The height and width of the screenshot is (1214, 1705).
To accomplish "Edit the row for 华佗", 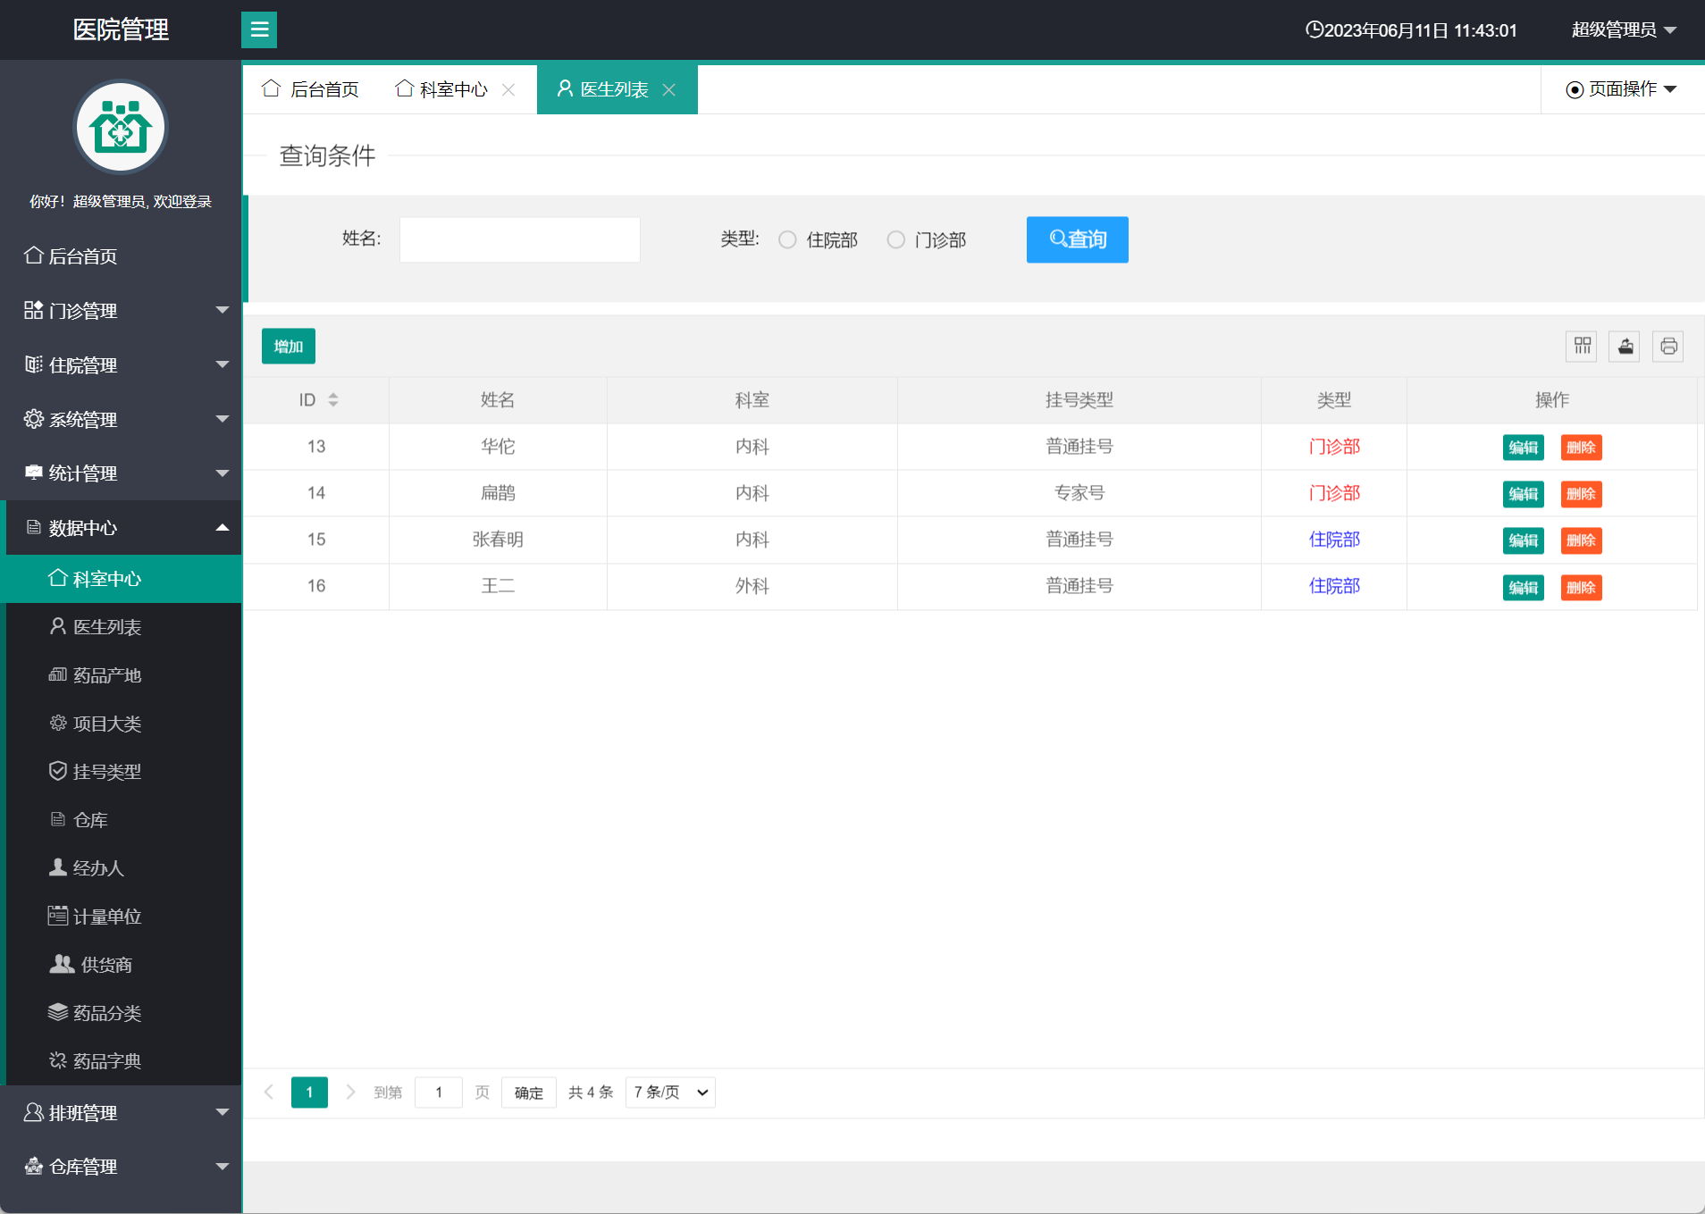I will point(1523,448).
